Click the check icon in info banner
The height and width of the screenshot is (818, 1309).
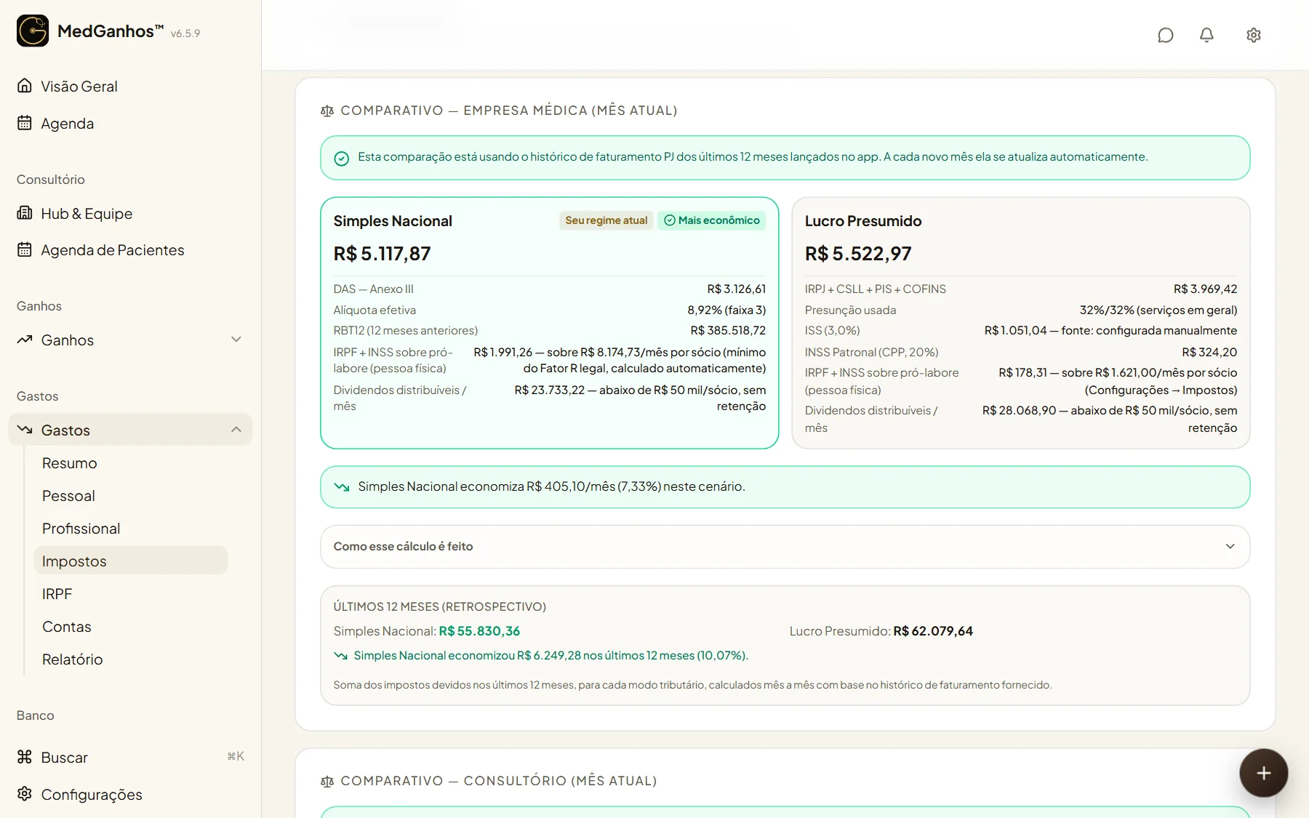[341, 159]
